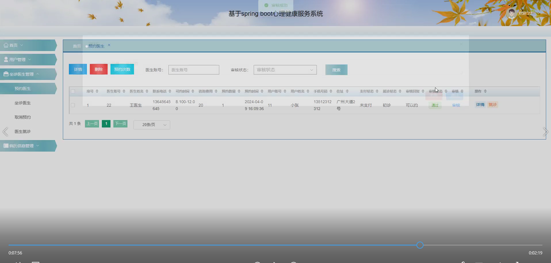Sort by 预约时间 column
The image size is (551, 263).
tap(262, 91)
